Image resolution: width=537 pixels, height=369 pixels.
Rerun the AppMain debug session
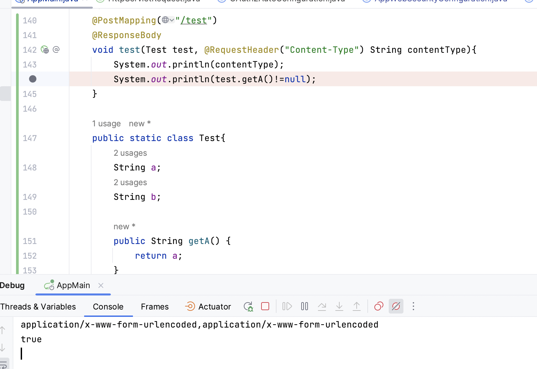(x=248, y=306)
